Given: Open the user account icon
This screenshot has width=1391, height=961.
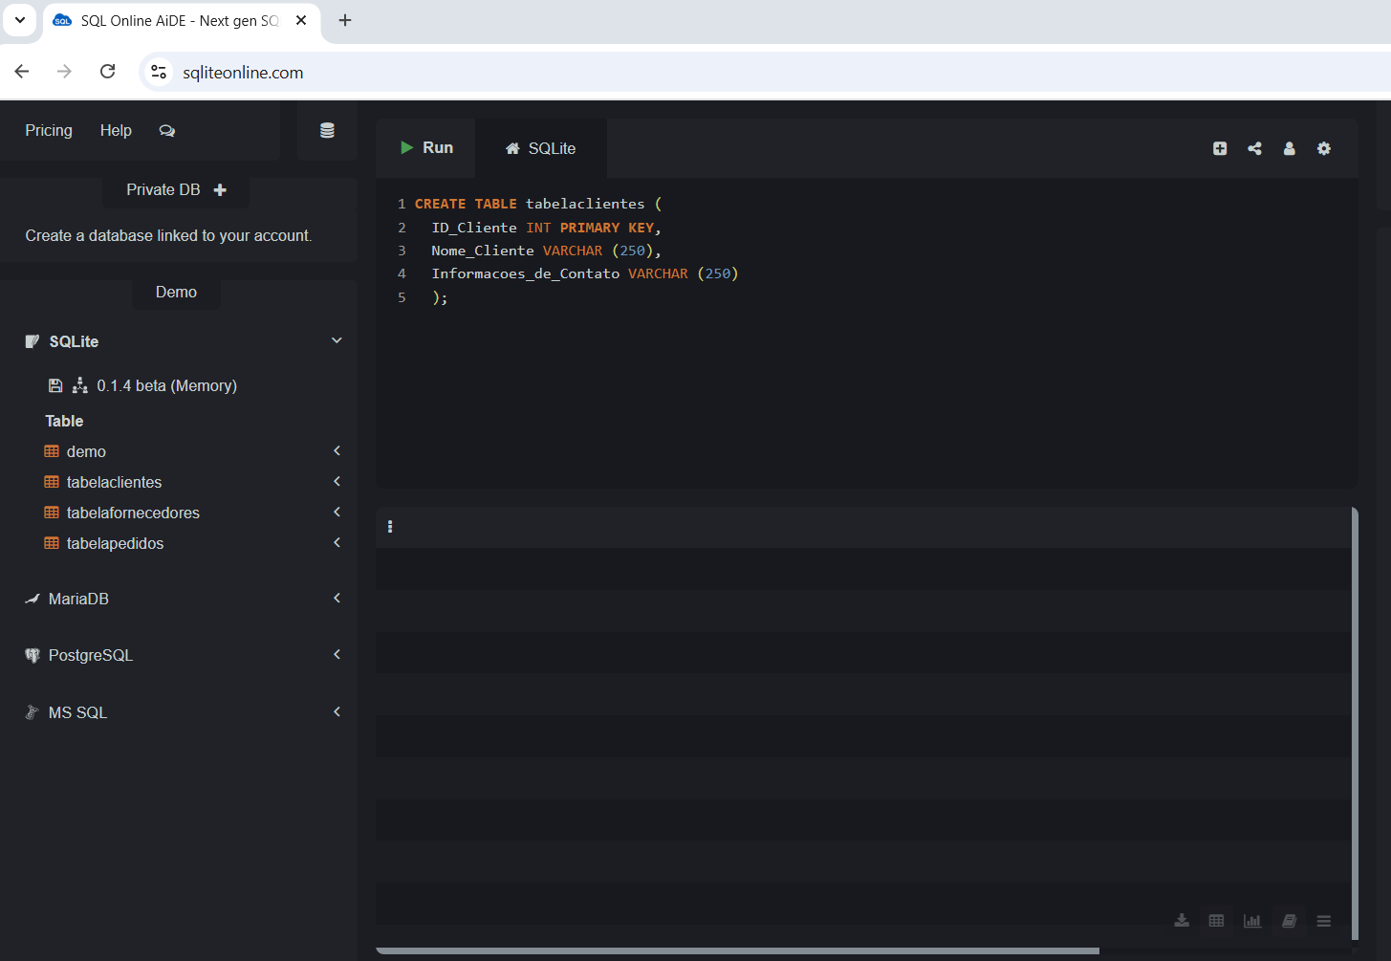Looking at the screenshot, I should (1289, 148).
